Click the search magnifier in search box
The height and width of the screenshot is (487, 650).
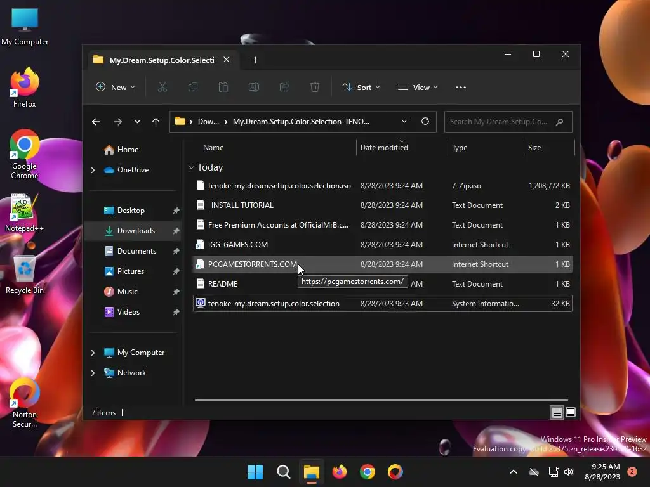(x=560, y=122)
